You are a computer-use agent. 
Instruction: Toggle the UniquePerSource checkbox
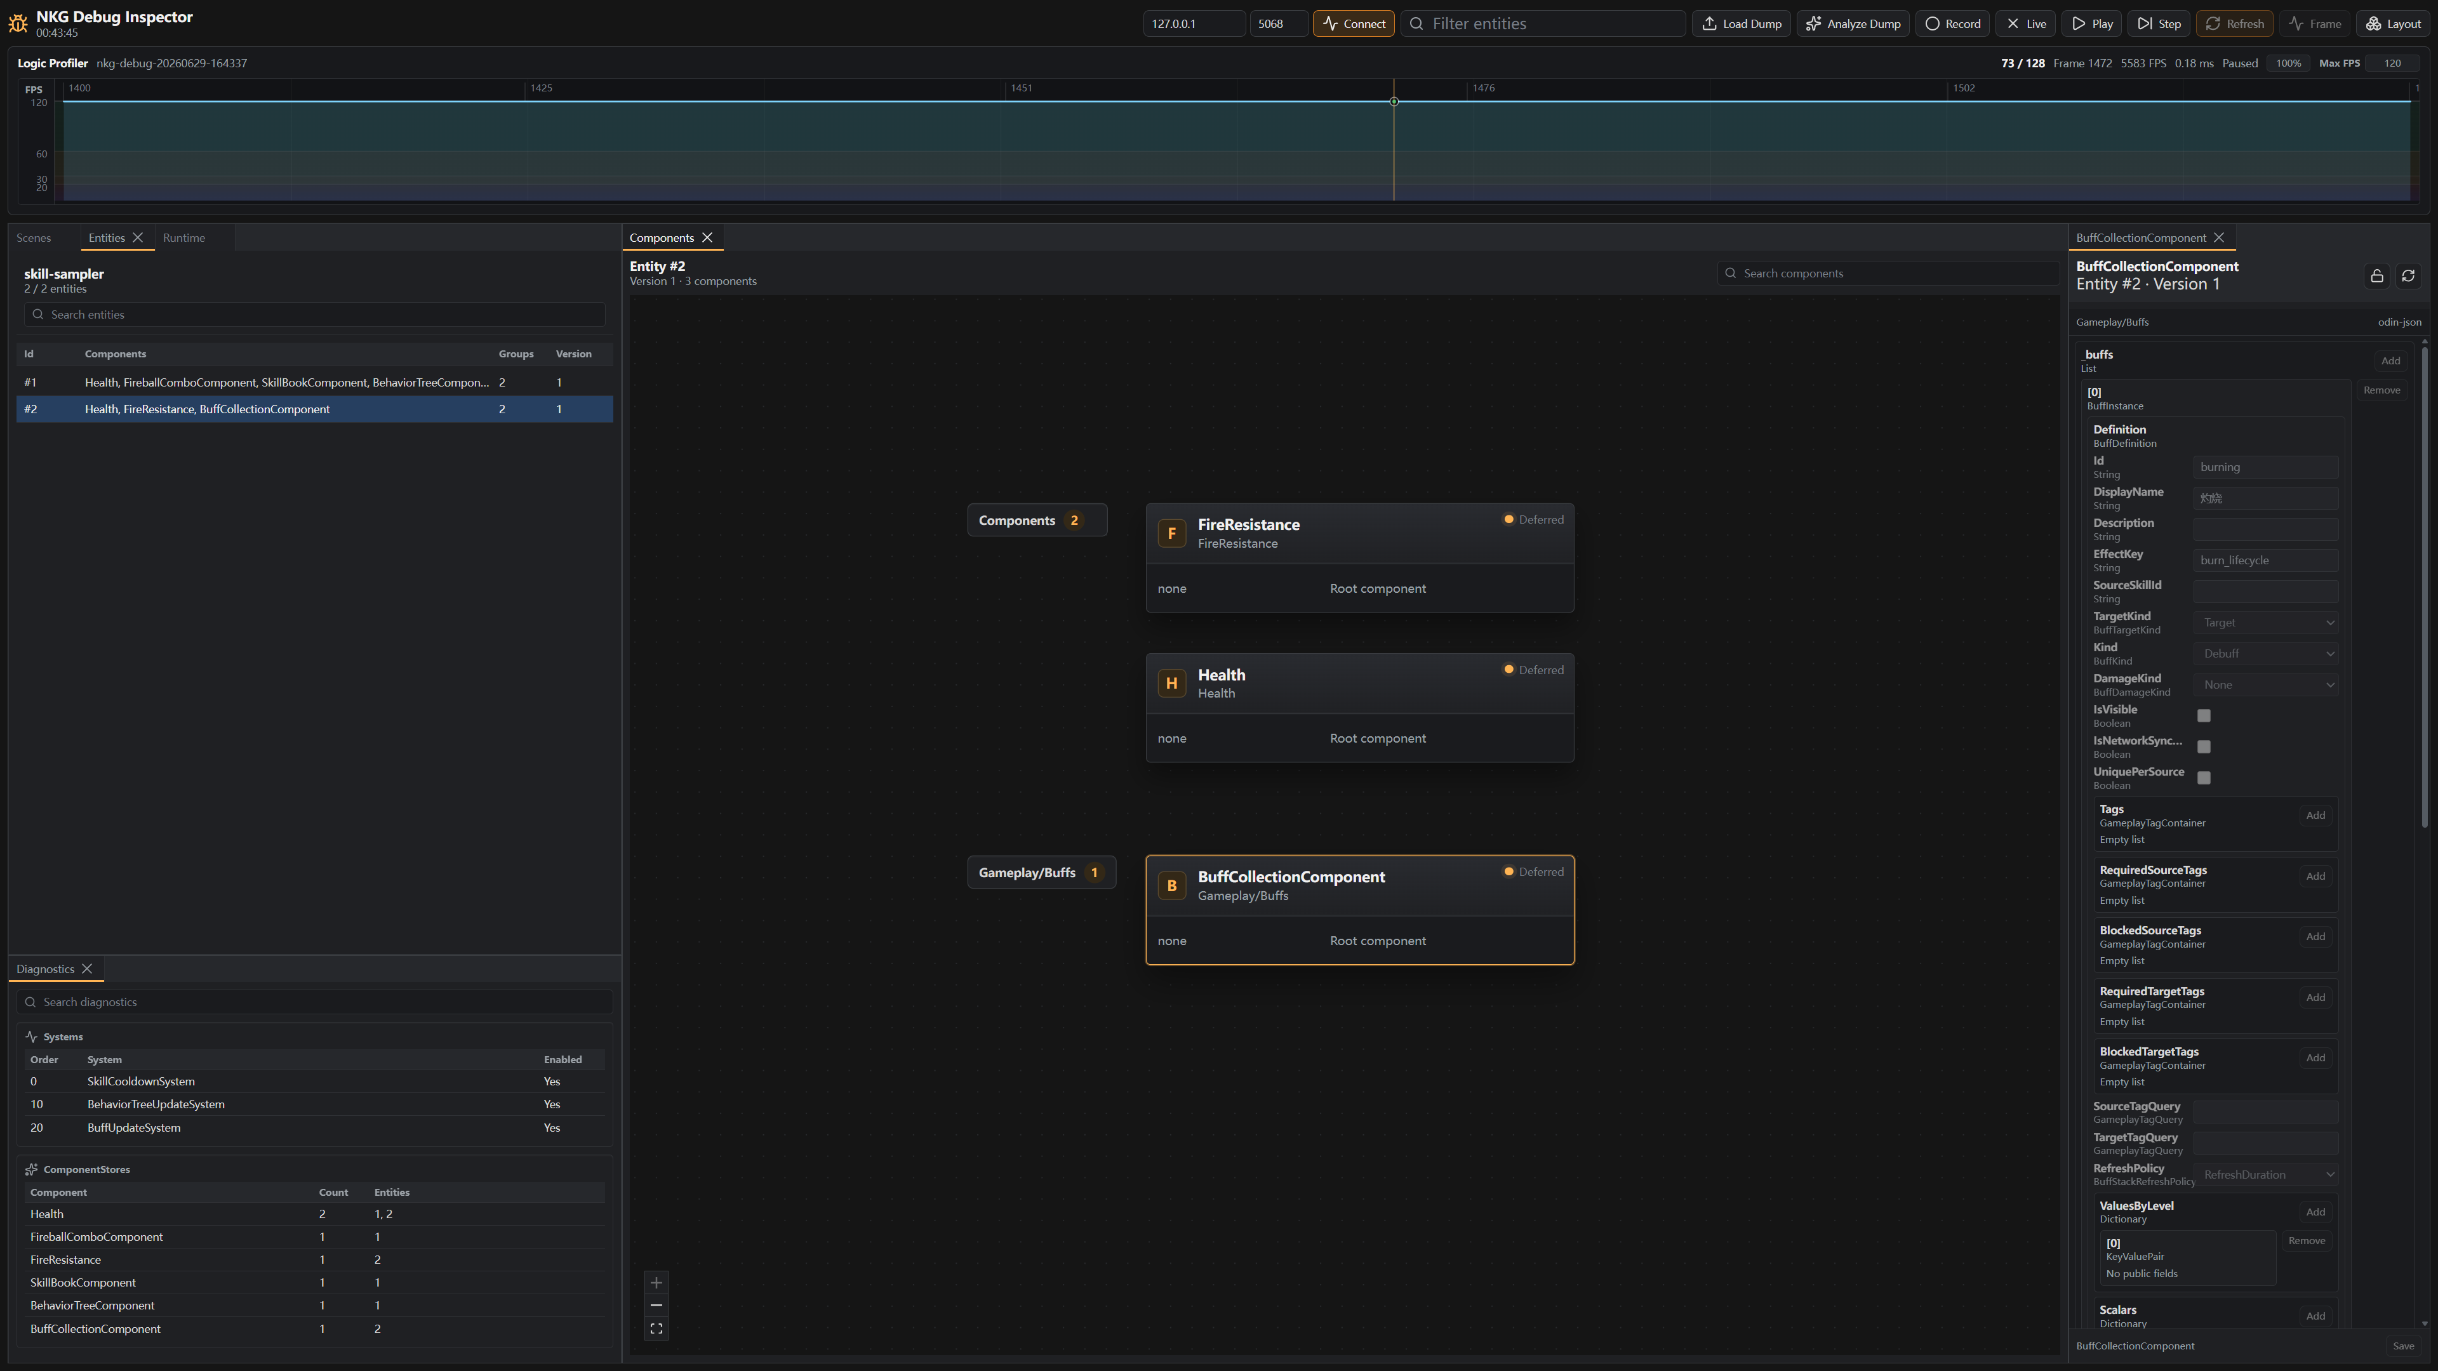click(2204, 778)
